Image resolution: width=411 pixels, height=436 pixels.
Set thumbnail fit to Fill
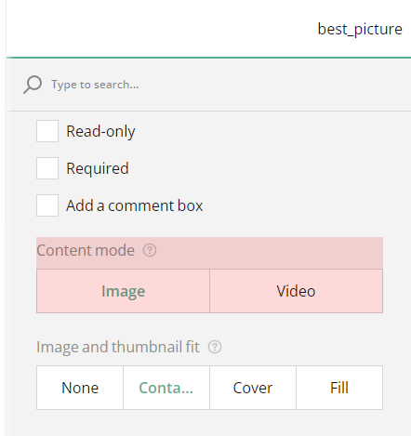[339, 388]
